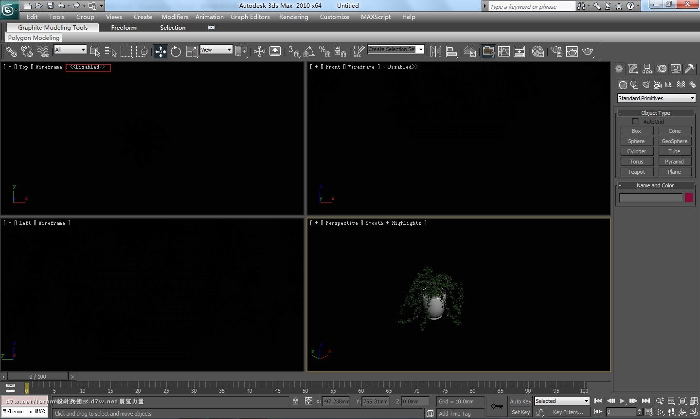Toggle Window/Crossing selection icon
Viewport: 700px width, 419px height.
click(x=142, y=51)
